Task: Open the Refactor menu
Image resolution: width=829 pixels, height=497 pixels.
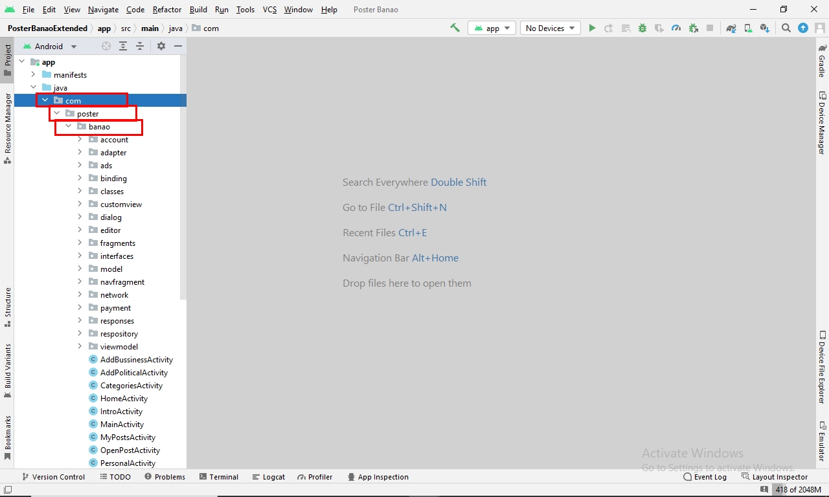Action: pyautogui.click(x=167, y=10)
